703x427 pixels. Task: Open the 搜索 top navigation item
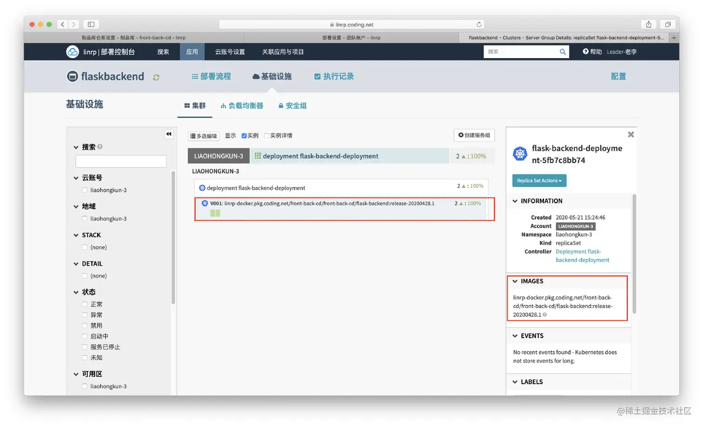point(163,52)
